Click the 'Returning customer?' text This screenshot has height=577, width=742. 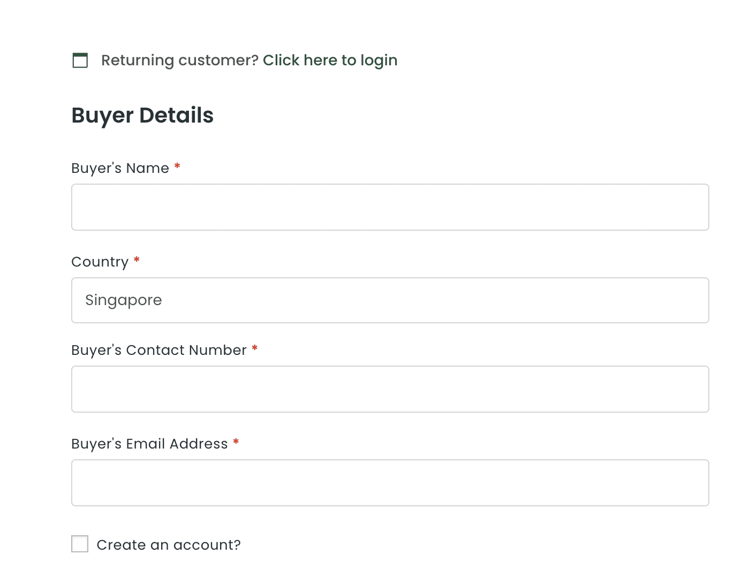pos(180,60)
